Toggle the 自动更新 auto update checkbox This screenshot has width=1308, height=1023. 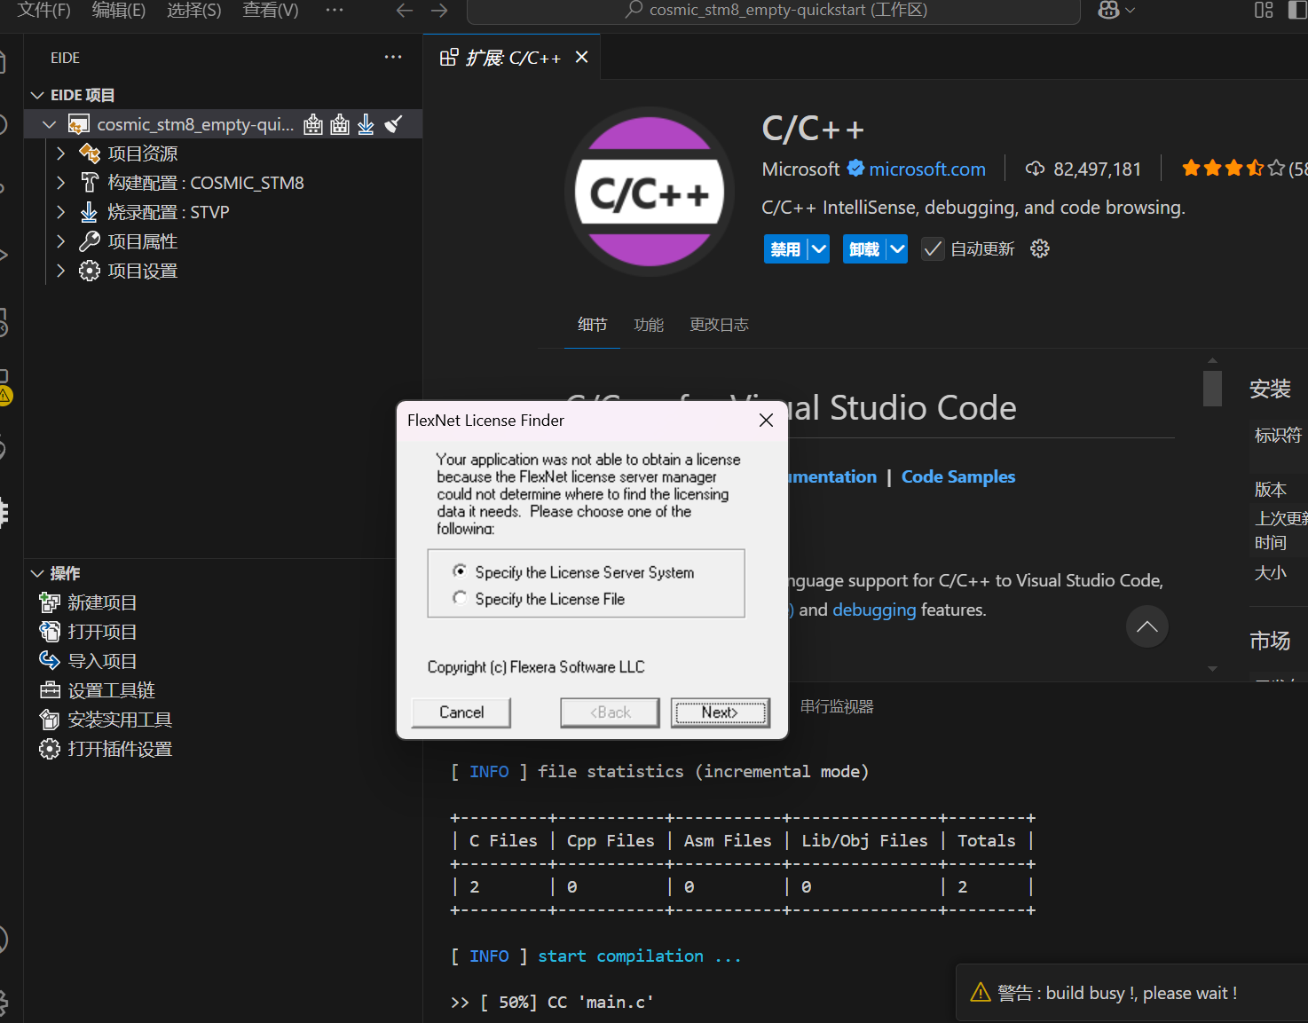[x=933, y=249]
